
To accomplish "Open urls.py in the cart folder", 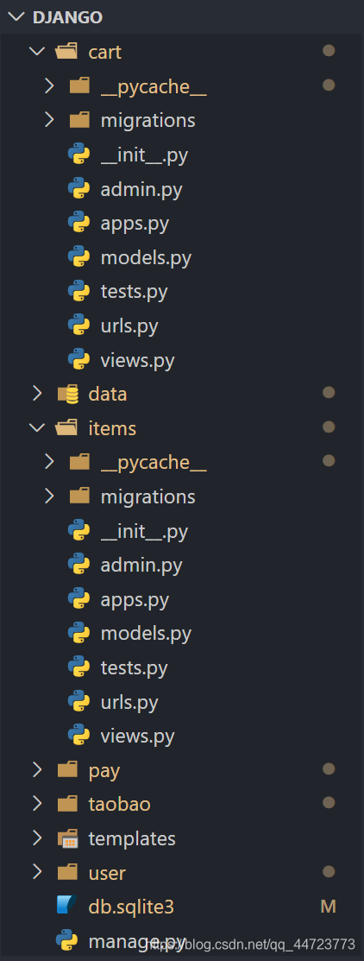I will tap(129, 326).
